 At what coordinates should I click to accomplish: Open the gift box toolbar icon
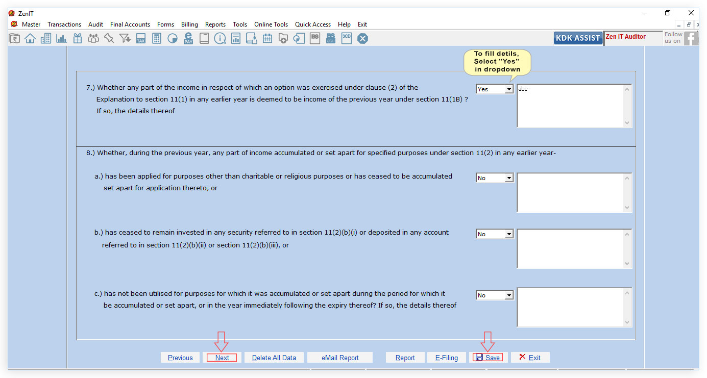click(x=78, y=38)
